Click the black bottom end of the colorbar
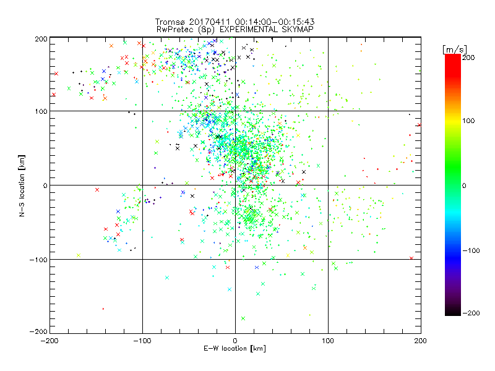The height and width of the screenshot is (371, 495). pyautogui.click(x=453, y=311)
